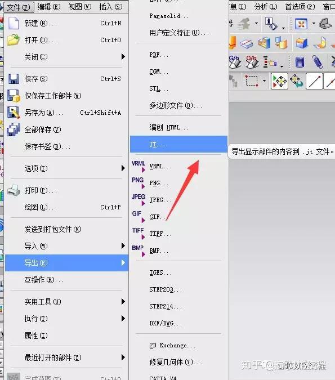335x380 pixels.
Task: Click the Save floppy disk icon
Action: click(14, 79)
